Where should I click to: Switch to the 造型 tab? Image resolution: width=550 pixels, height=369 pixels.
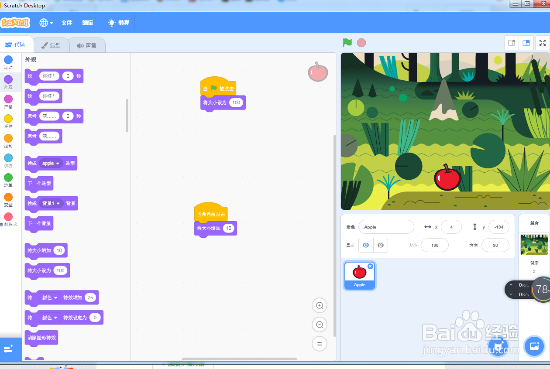[x=51, y=44]
